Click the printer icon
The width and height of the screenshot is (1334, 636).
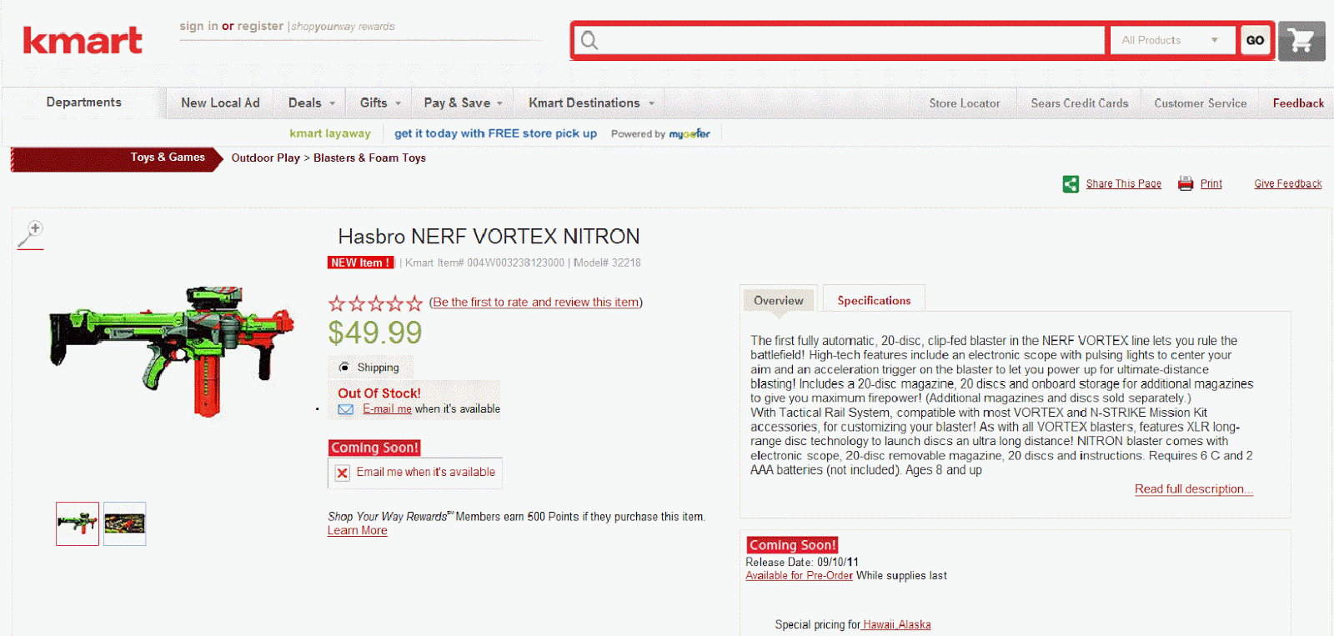[x=1185, y=183]
